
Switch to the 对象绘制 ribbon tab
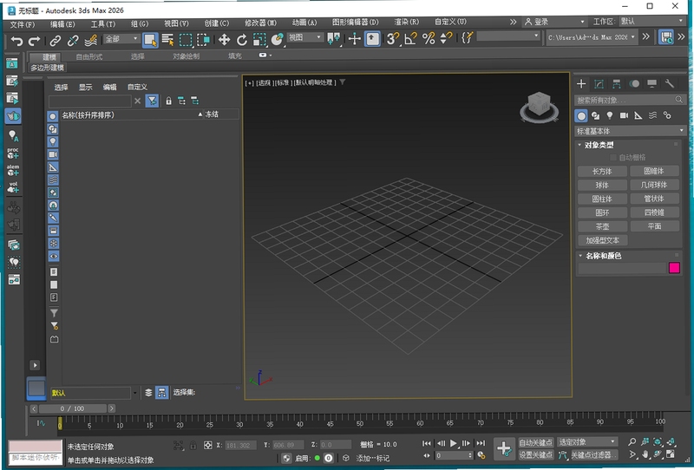186,56
